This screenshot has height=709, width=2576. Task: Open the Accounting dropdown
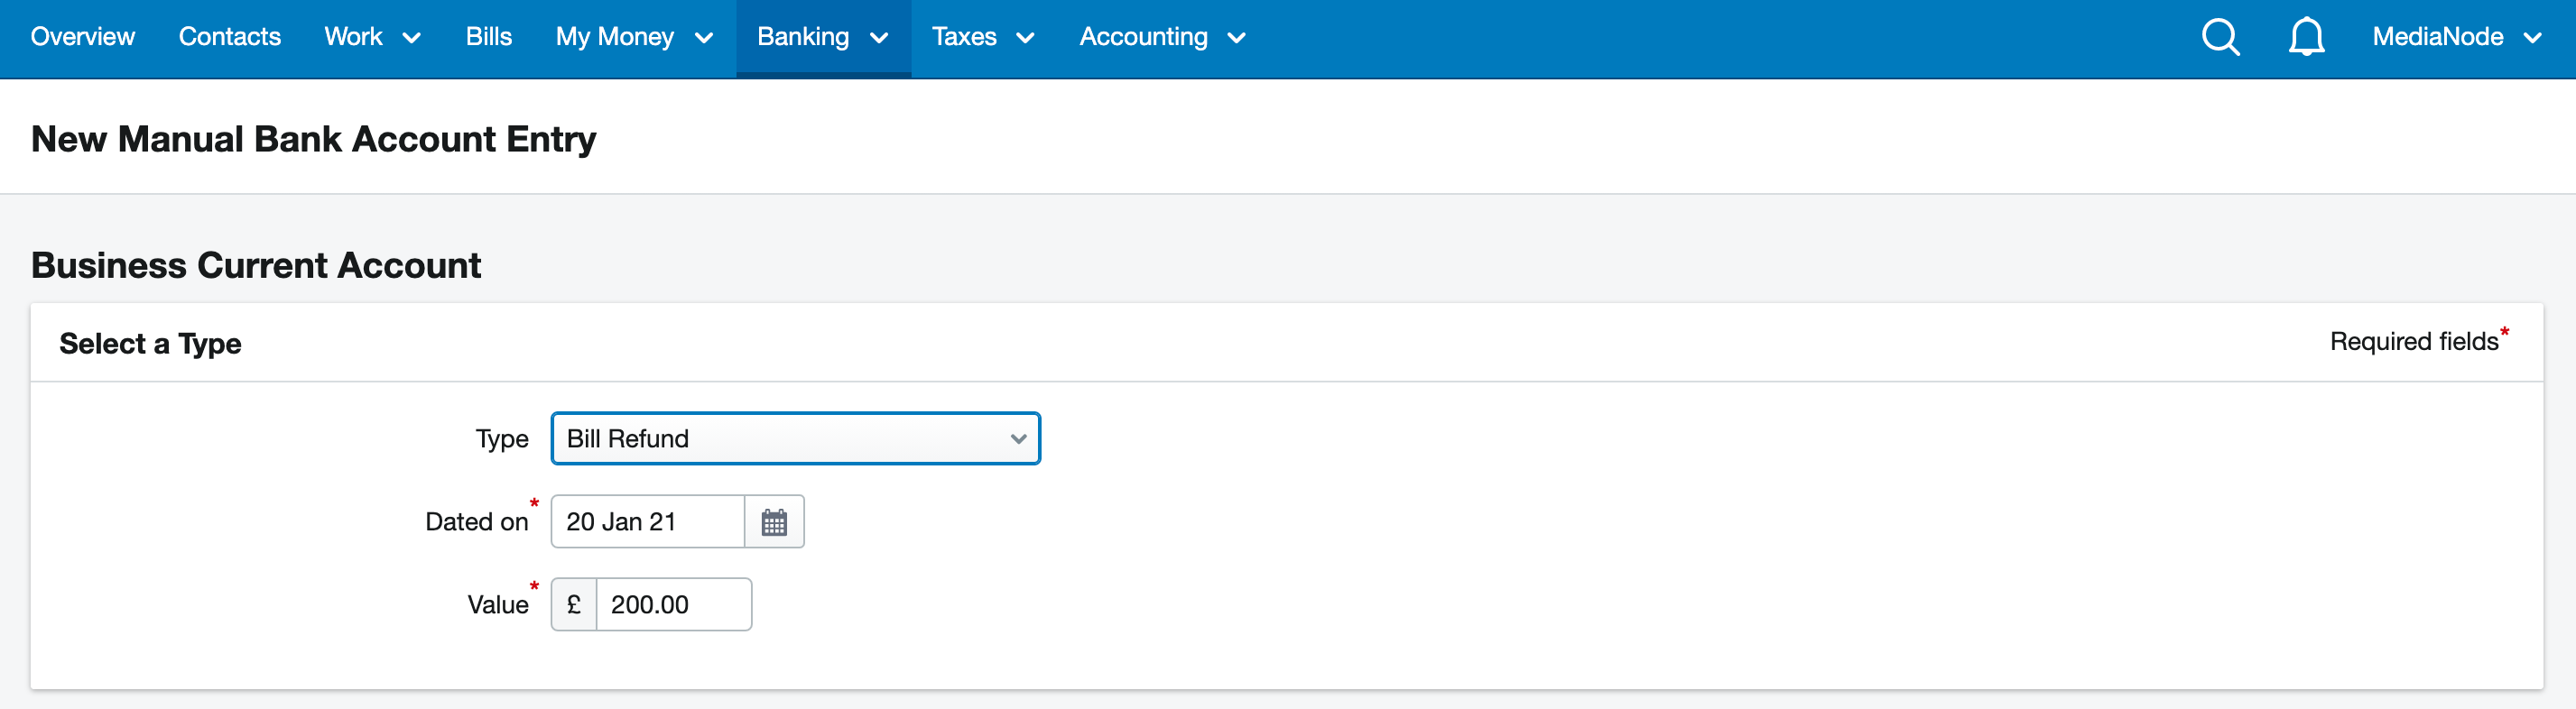[1162, 38]
